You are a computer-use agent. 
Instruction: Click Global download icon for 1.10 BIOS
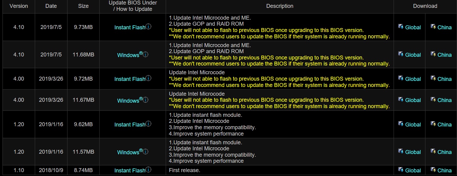[401, 170]
